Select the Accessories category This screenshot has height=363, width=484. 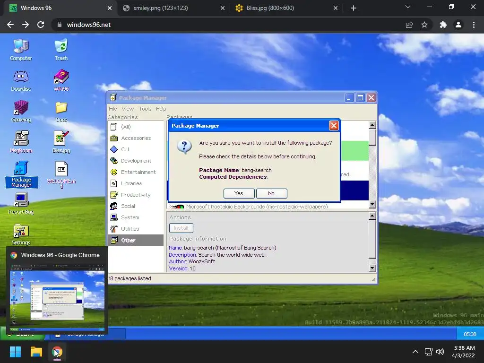[x=136, y=138]
